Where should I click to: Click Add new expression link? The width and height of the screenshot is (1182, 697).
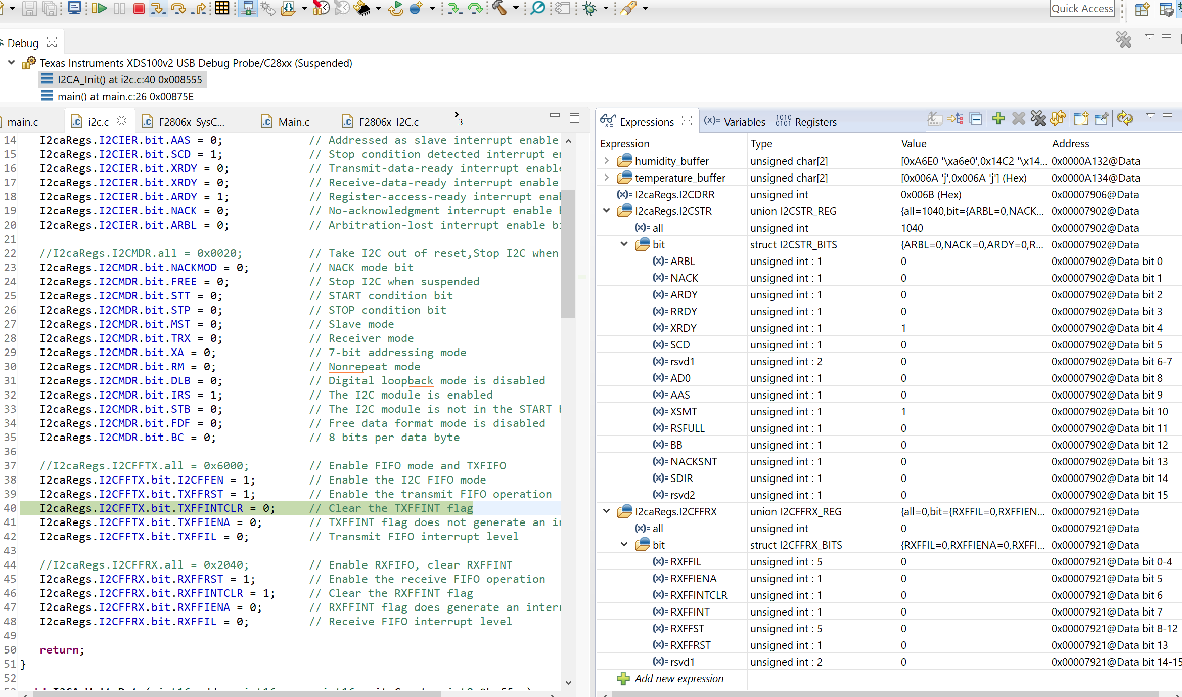click(x=678, y=679)
